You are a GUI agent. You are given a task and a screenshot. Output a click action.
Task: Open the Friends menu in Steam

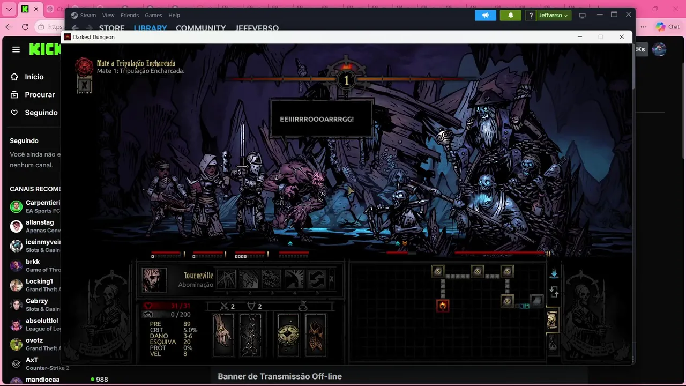130,15
